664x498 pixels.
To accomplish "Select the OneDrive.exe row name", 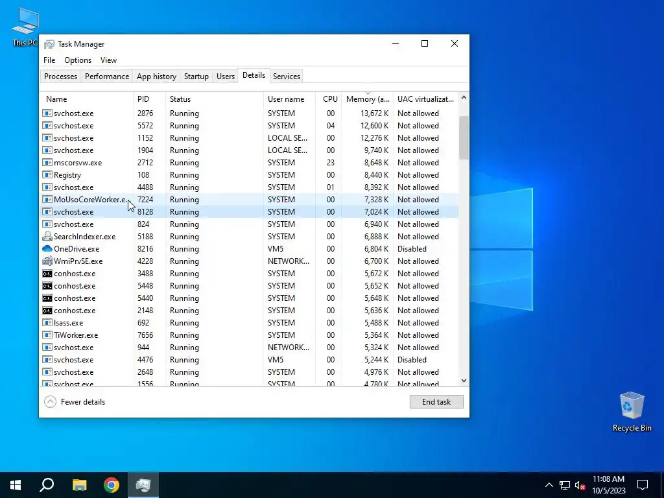I will tap(77, 249).
